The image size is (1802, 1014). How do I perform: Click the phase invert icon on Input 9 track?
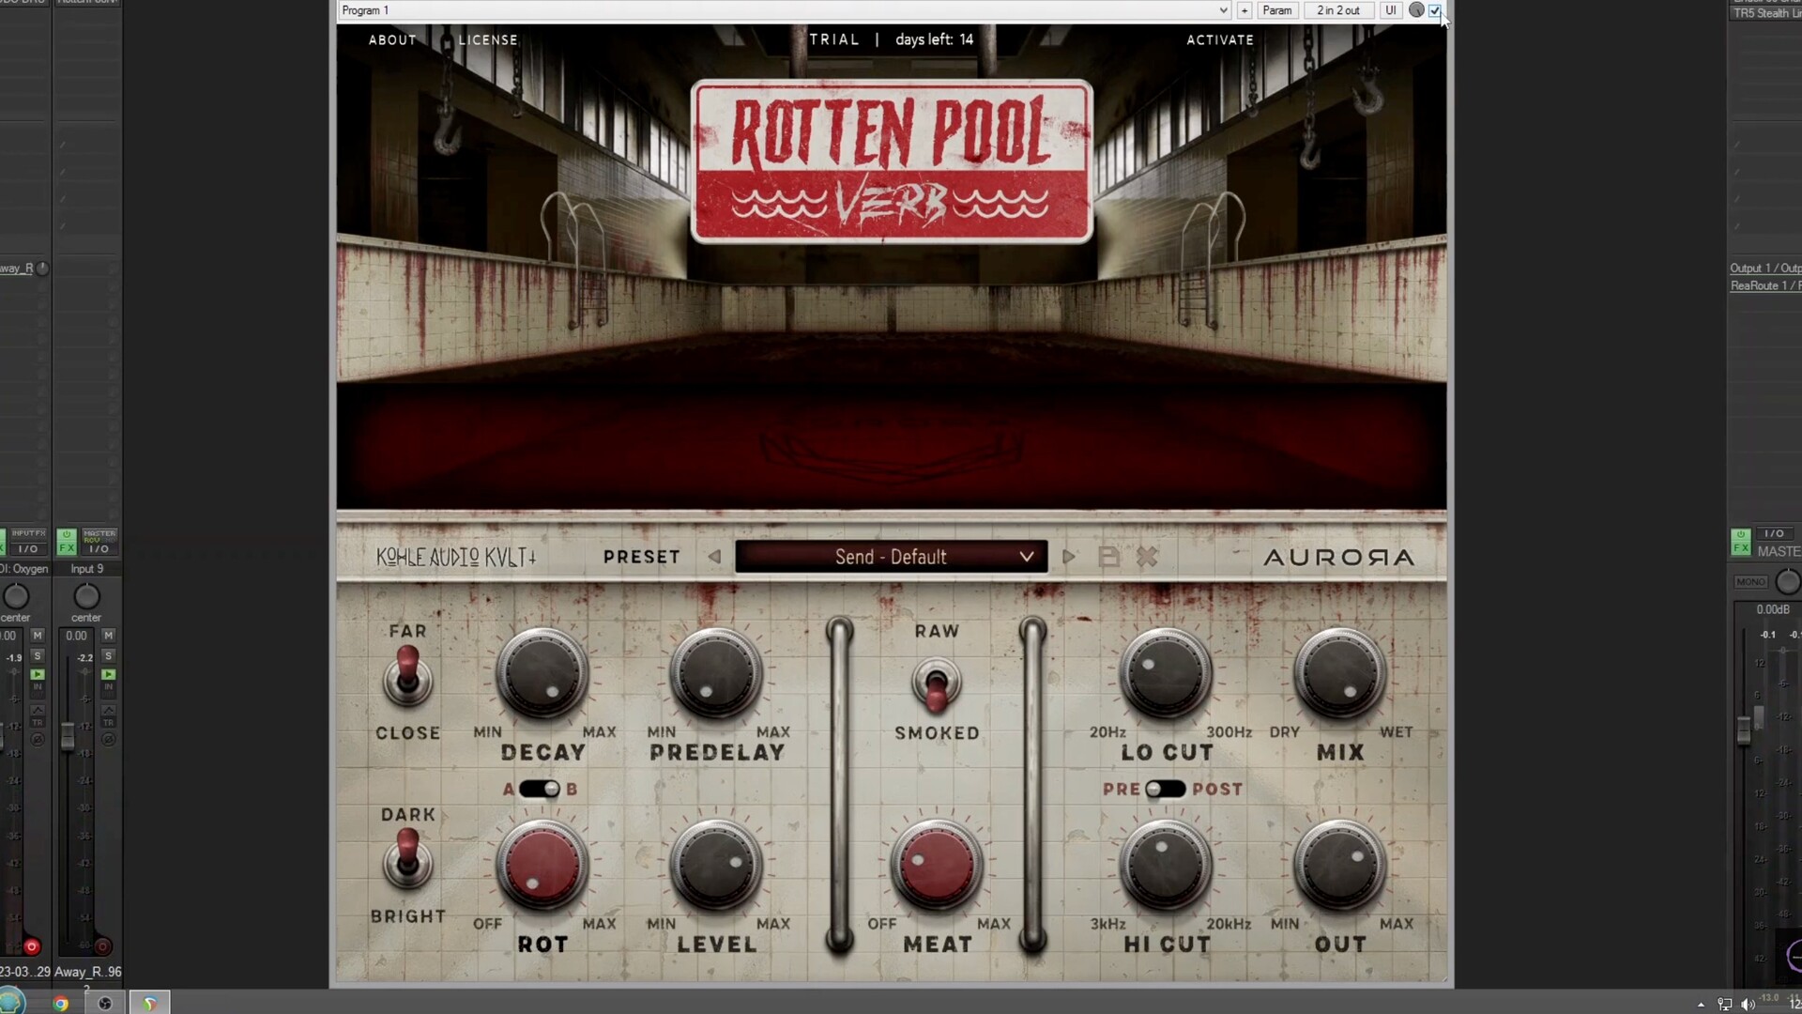coord(108,740)
